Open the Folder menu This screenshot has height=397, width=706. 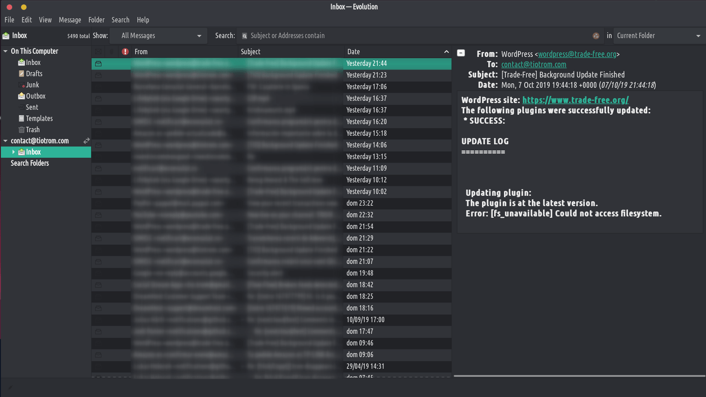tap(96, 20)
